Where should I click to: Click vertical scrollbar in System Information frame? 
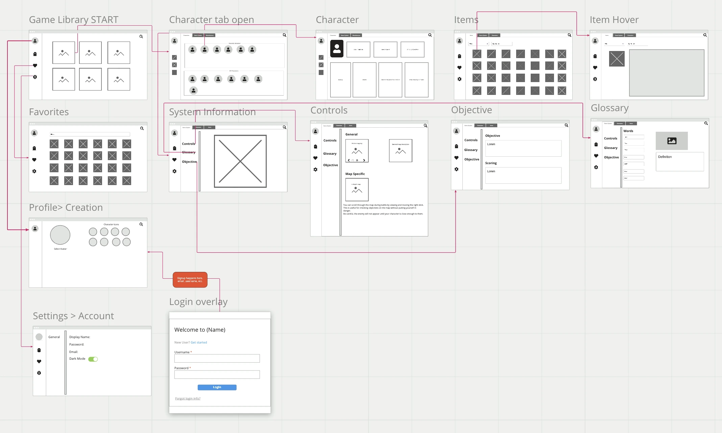(x=199, y=161)
